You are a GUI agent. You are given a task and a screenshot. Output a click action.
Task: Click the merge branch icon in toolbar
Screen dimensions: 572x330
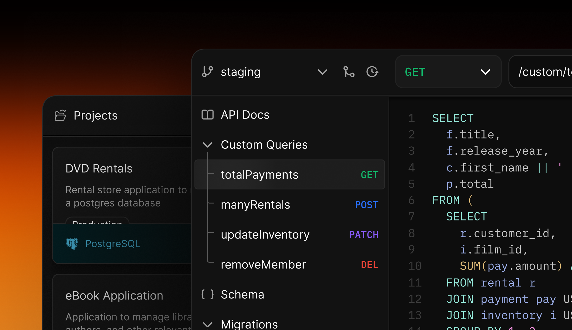tap(349, 72)
